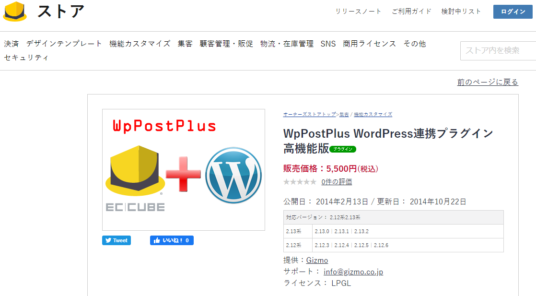Open the 集客 breadcrumb link
Viewport: 536px width, 296px height.
tap(344, 114)
